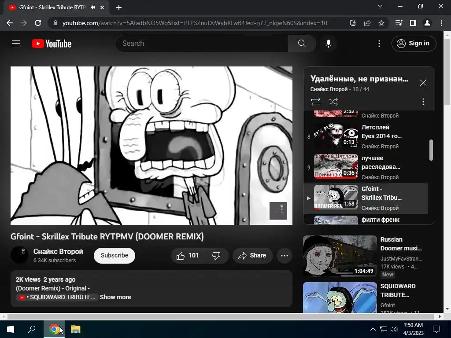Bookmark this tab with star icon

coord(381,23)
